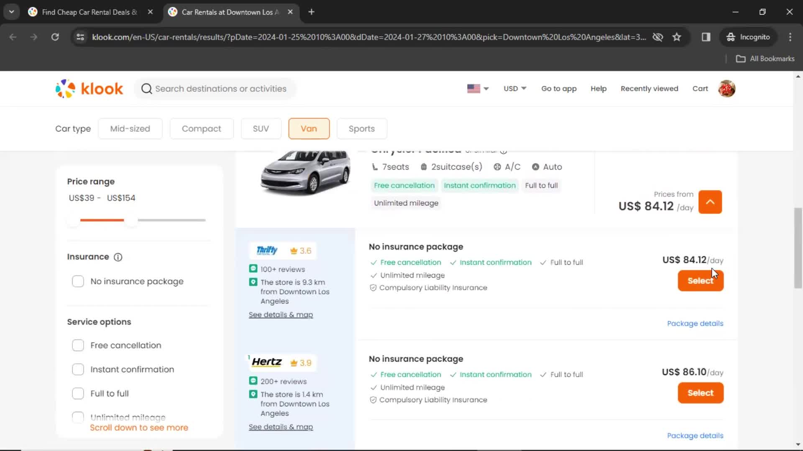
Task: Click the page vertical scrollbar
Action: (x=798, y=248)
